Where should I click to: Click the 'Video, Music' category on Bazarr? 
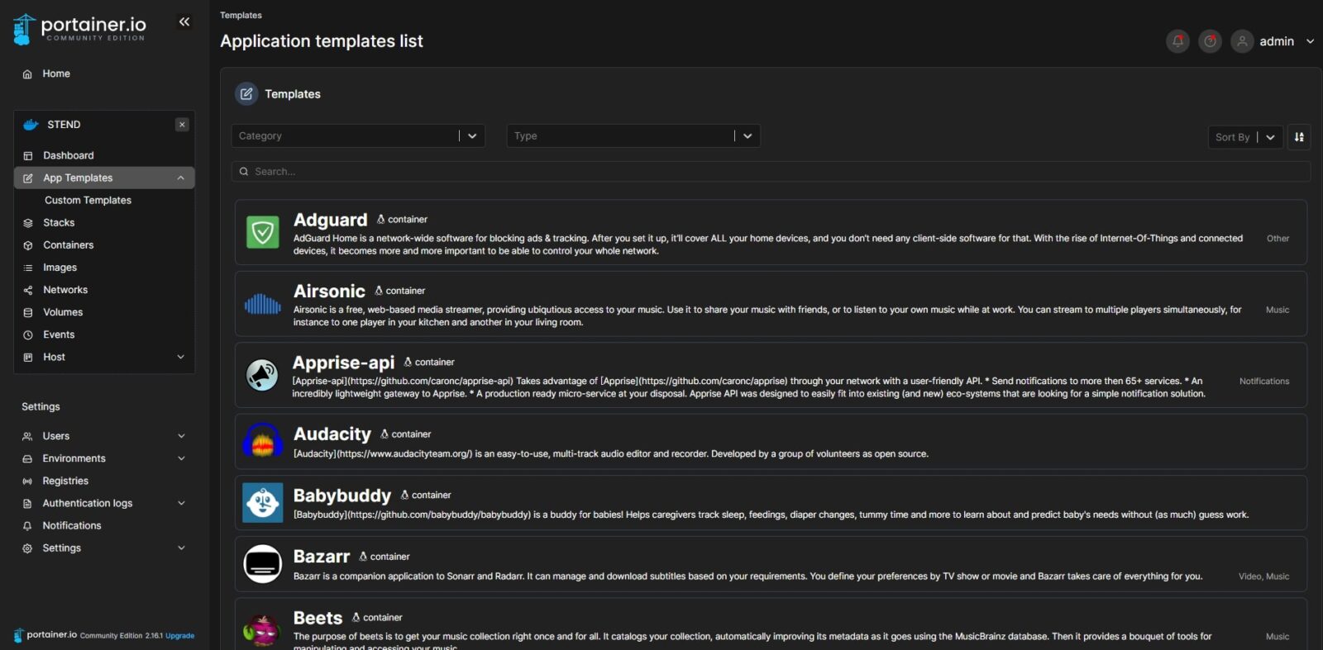point(1263,576)
